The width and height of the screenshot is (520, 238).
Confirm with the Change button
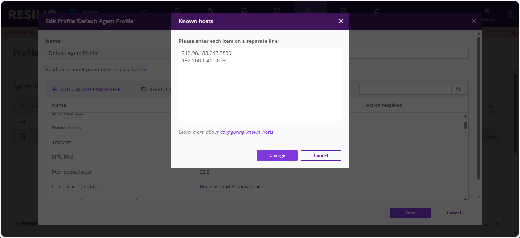tap(277, 155)
